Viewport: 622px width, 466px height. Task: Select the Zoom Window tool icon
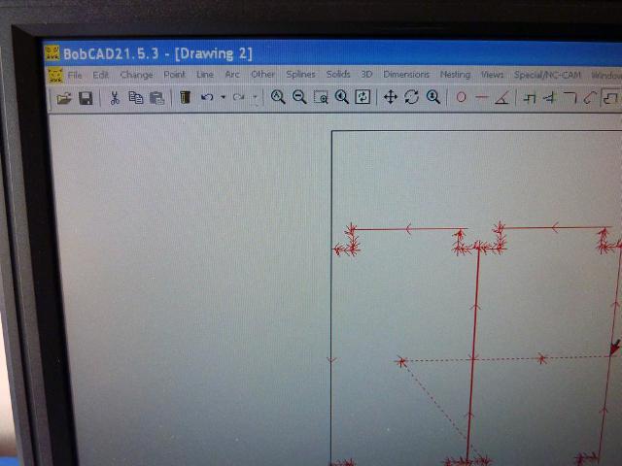tap(321, 97)
